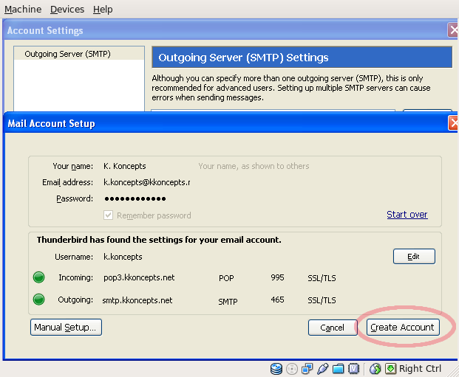Click the virtualization (V chip) status icon
The height and width of the screenshot is (377, 459).
pos(353,369)
